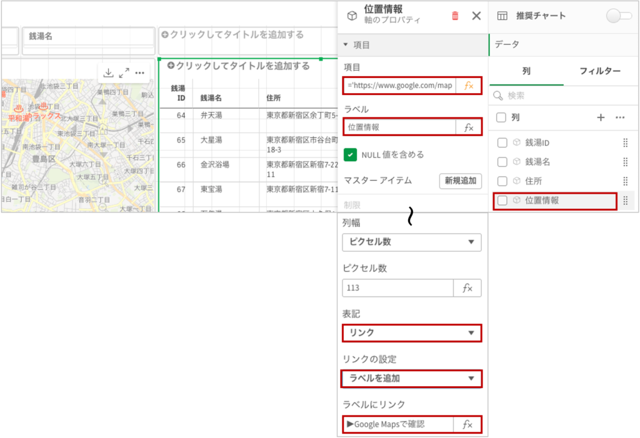Open the 列幅 ピクセル数 dropdown

point(412,242)
